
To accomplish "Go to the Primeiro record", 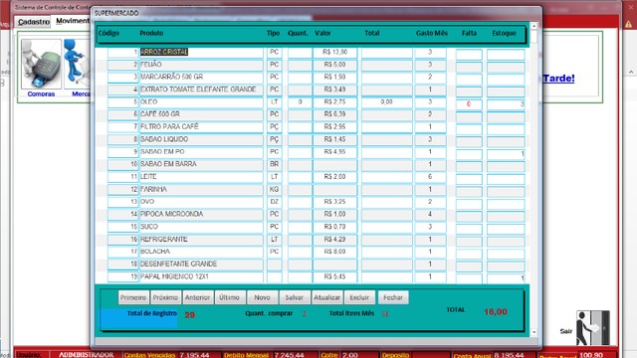I will click(133, 297).
